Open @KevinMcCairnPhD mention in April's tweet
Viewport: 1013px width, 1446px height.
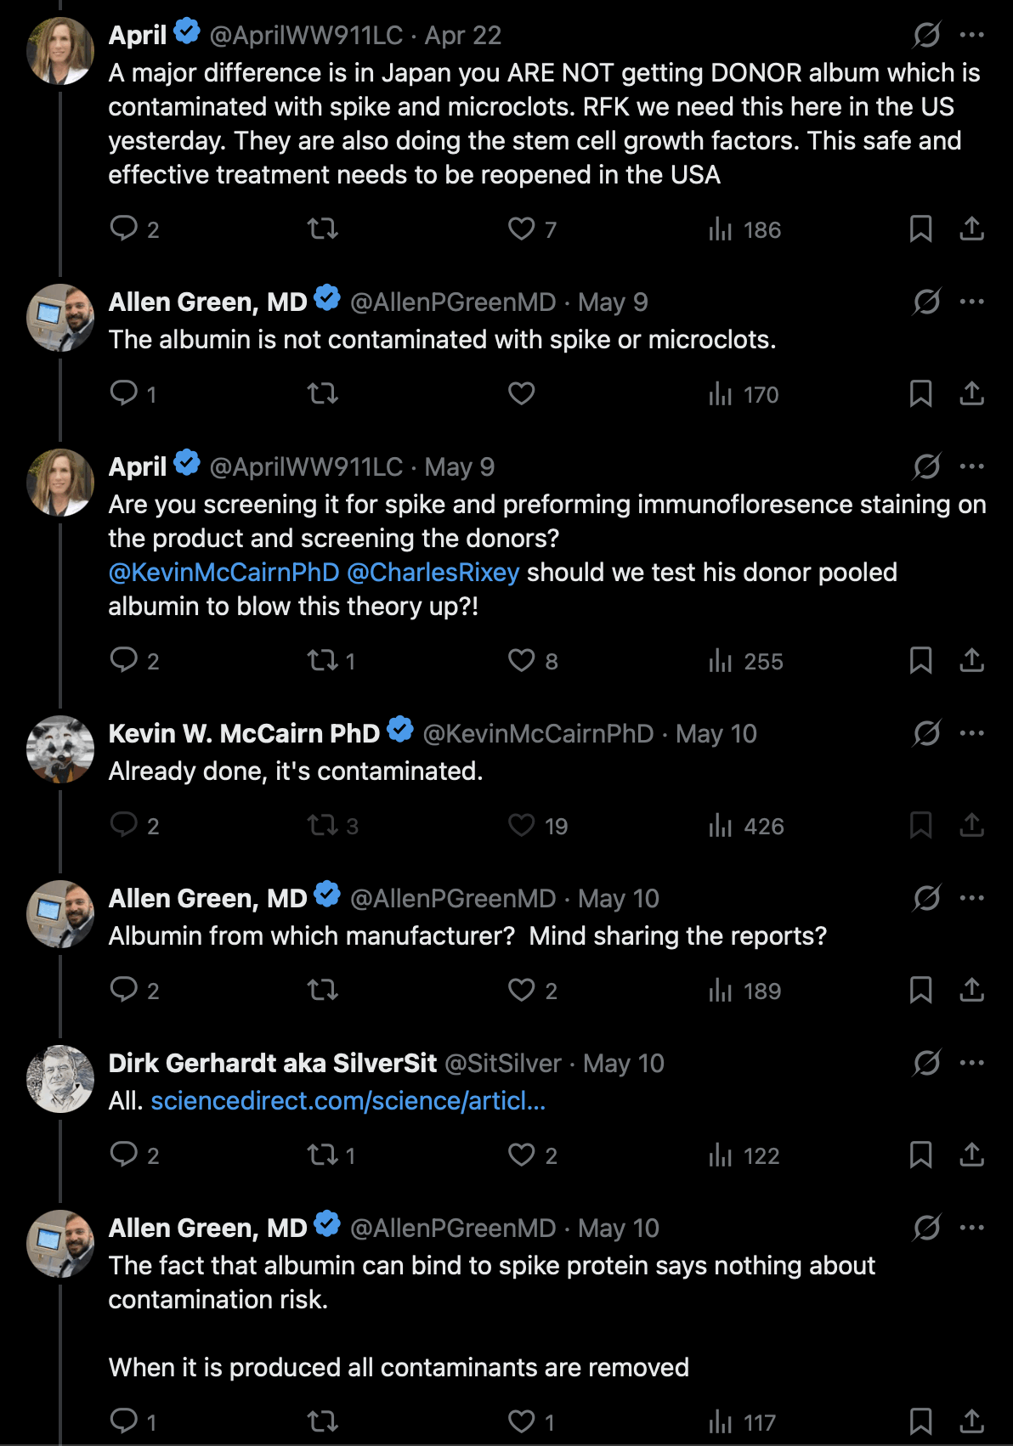point(224,572)
